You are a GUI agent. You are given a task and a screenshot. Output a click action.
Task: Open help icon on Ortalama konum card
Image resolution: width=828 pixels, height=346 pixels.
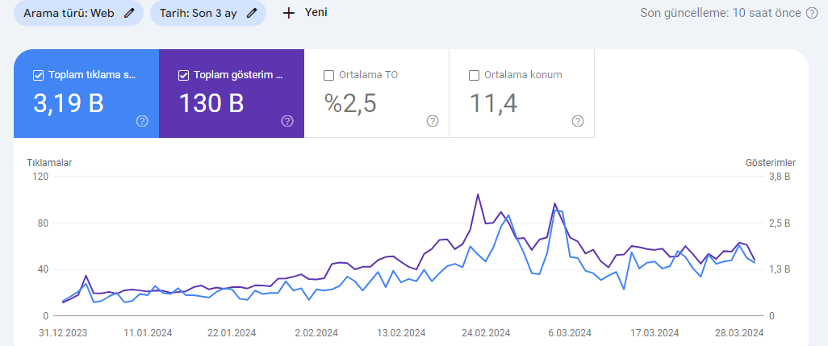tap(578, 121)
